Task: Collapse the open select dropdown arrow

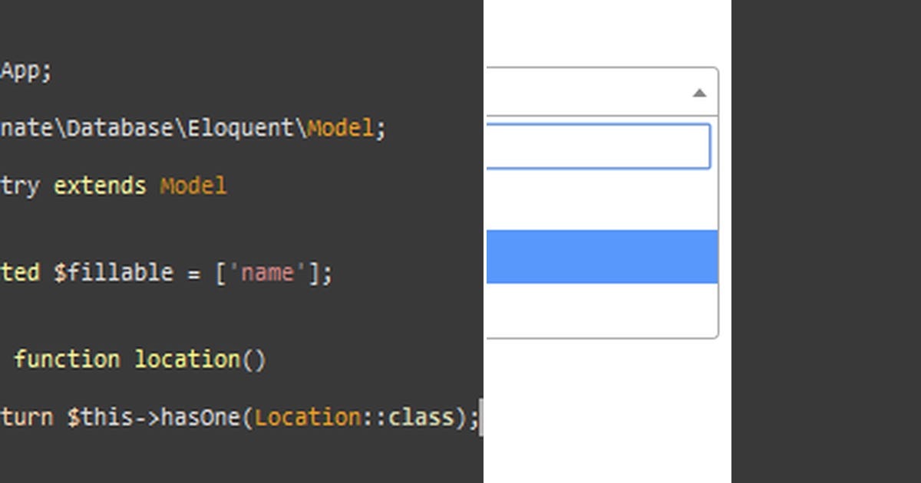Action: 698,93
